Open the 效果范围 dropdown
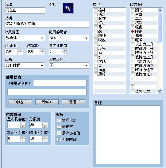166x168 pixels. [x=25, y=38]
